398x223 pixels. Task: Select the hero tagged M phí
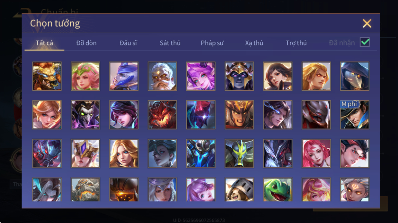point(355,115)
